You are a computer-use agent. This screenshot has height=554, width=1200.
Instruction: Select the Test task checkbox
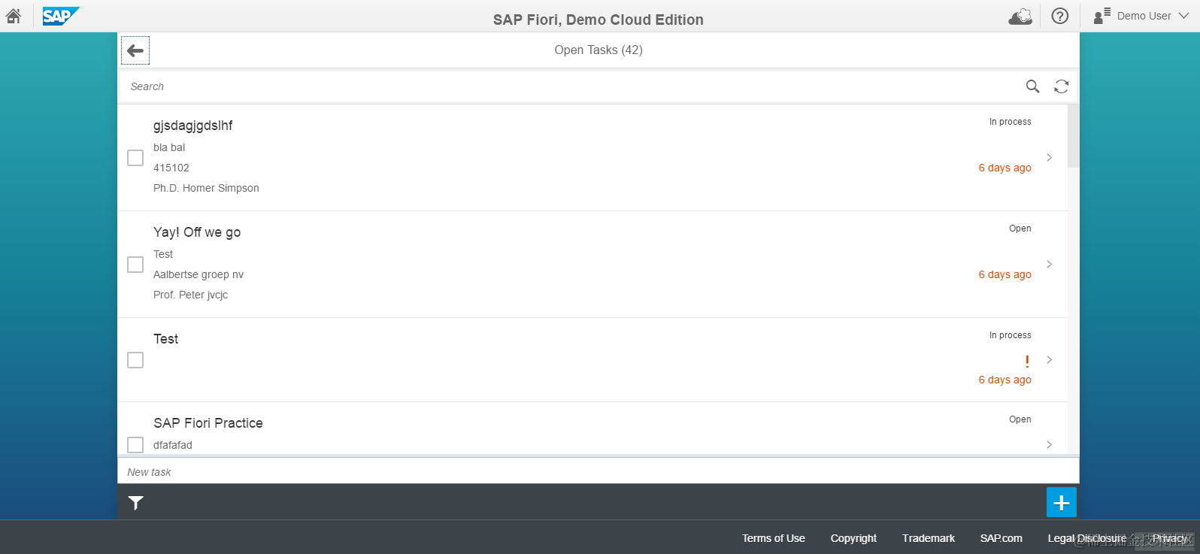pos(135,360)
